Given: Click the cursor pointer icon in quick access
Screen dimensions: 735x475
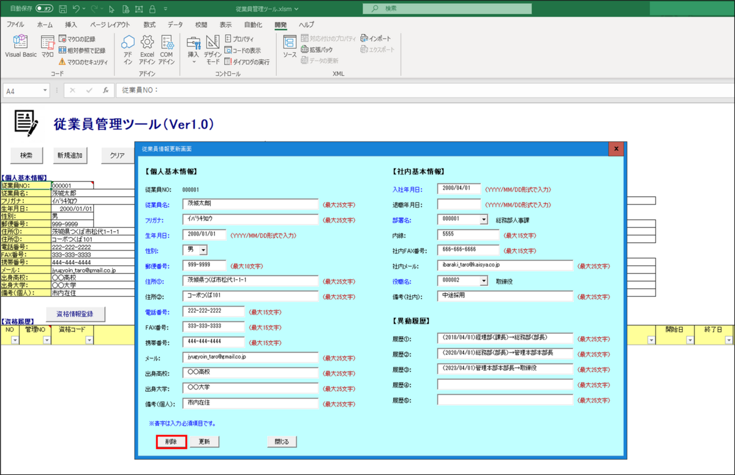Looking at the screenshot, I should (111, 9).
